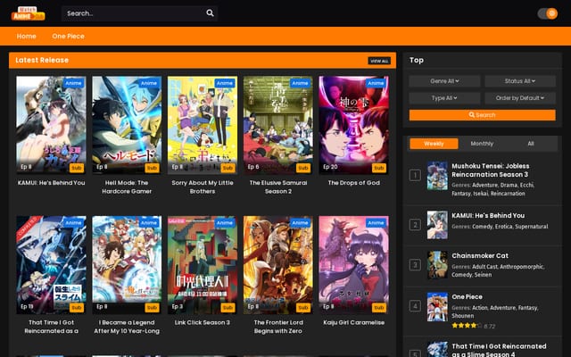Open Hell Mode: The Hardcore Gamer poster
The height and width of the screenshot is (357, 571).
point(127,125)
